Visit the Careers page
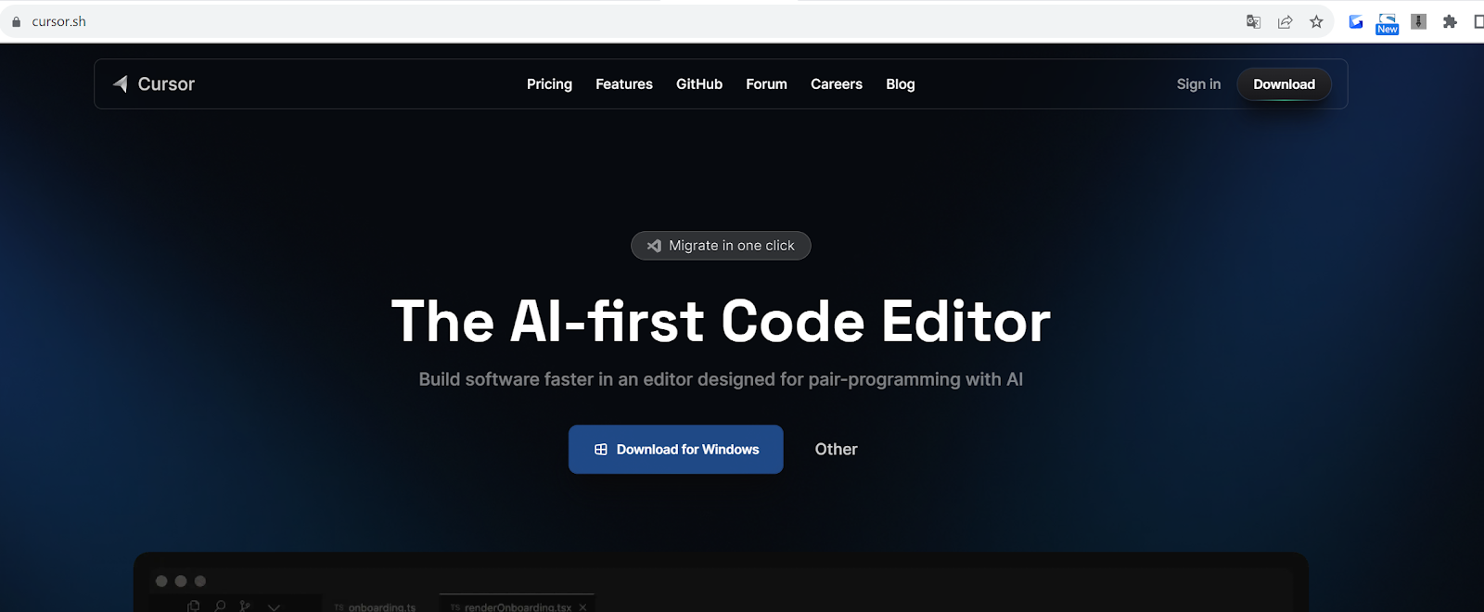1484x612 pixels. [837, 84]
